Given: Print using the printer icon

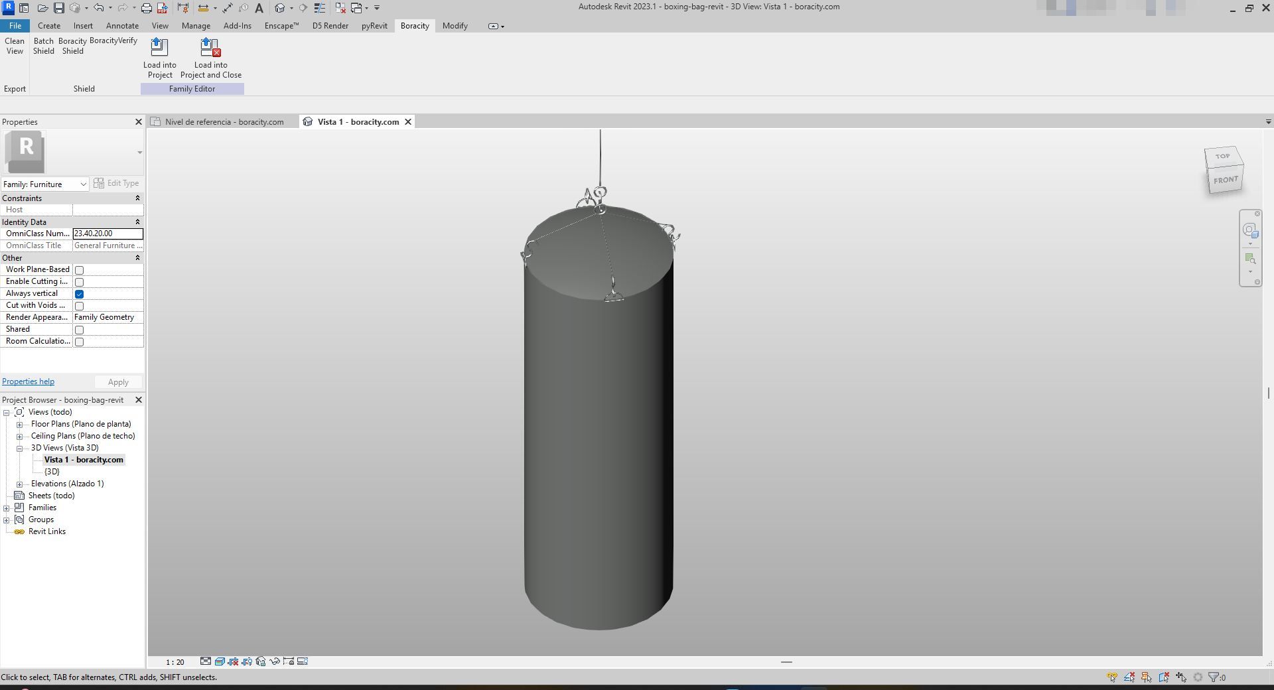Looking at the screenshot, I should [x=146, y=8].
